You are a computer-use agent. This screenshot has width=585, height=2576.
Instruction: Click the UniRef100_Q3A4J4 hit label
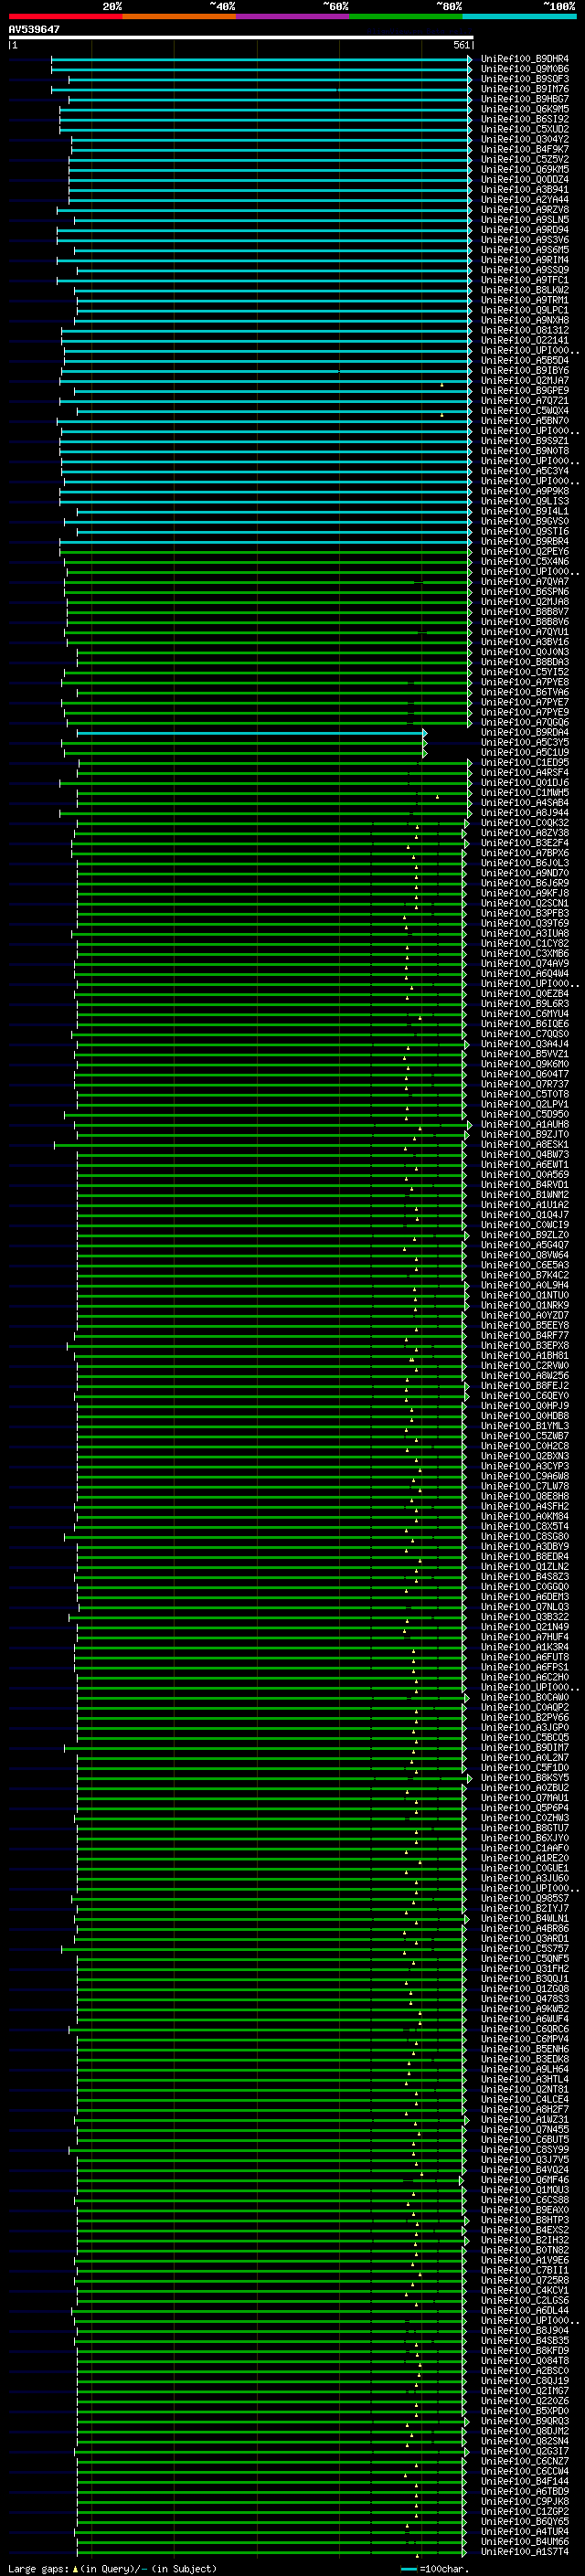click(x=524, y=1044)
